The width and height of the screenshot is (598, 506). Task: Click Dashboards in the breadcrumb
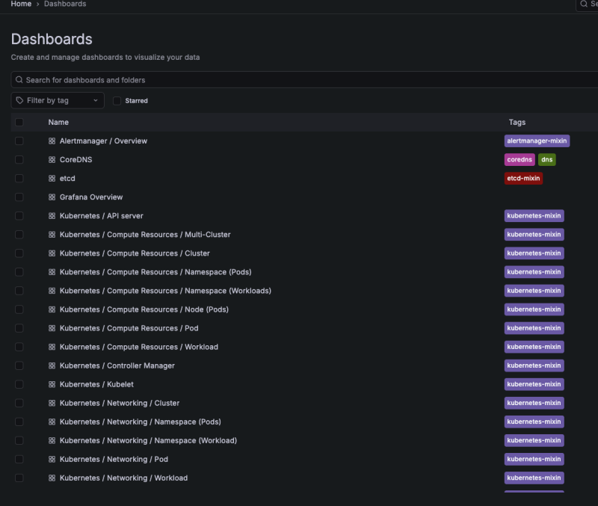coord(65,4)
